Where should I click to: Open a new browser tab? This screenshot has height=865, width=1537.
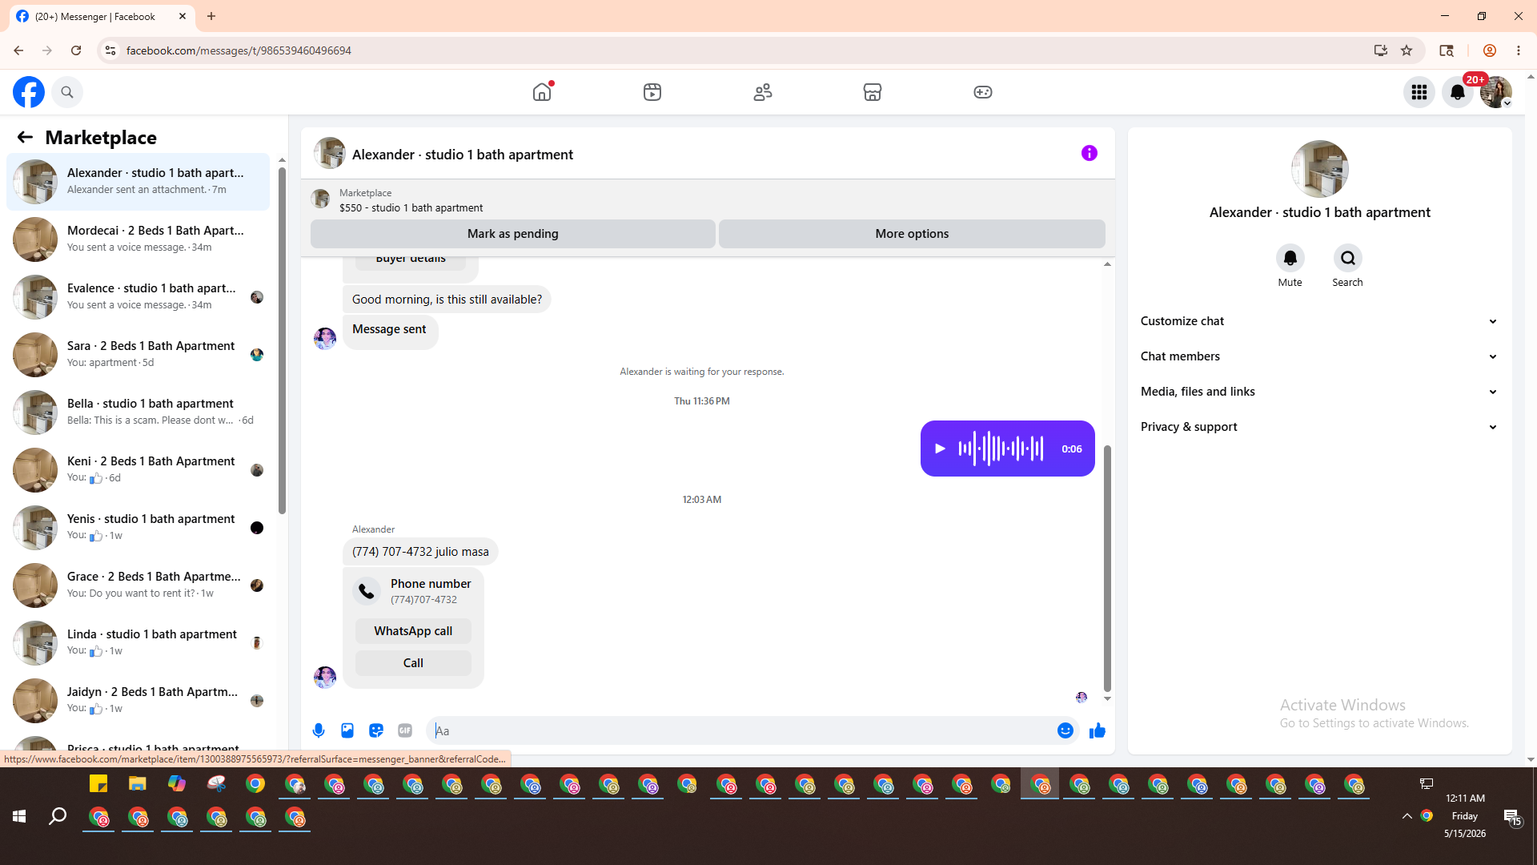click(211, 16)
